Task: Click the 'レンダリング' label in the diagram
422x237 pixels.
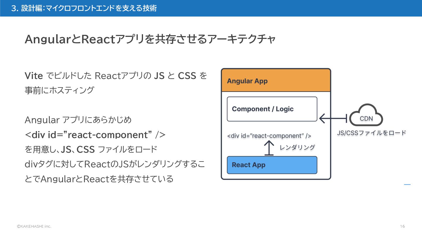Action: coord(297,147)
